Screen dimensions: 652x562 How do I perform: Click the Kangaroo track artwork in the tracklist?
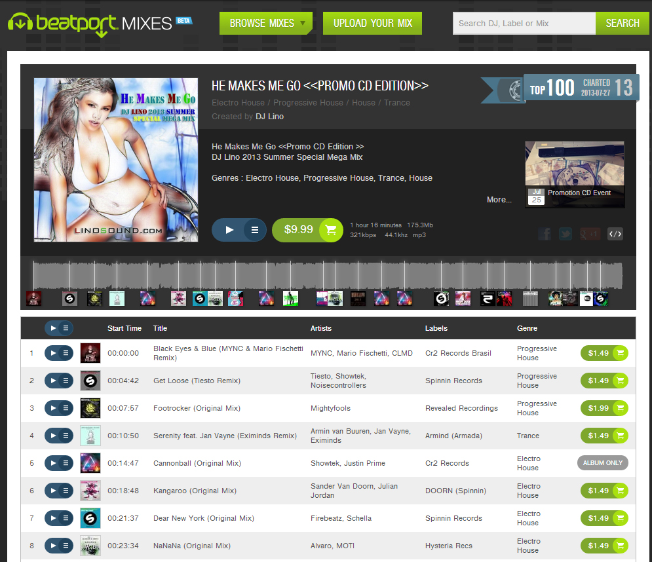(x=90, y=491)
